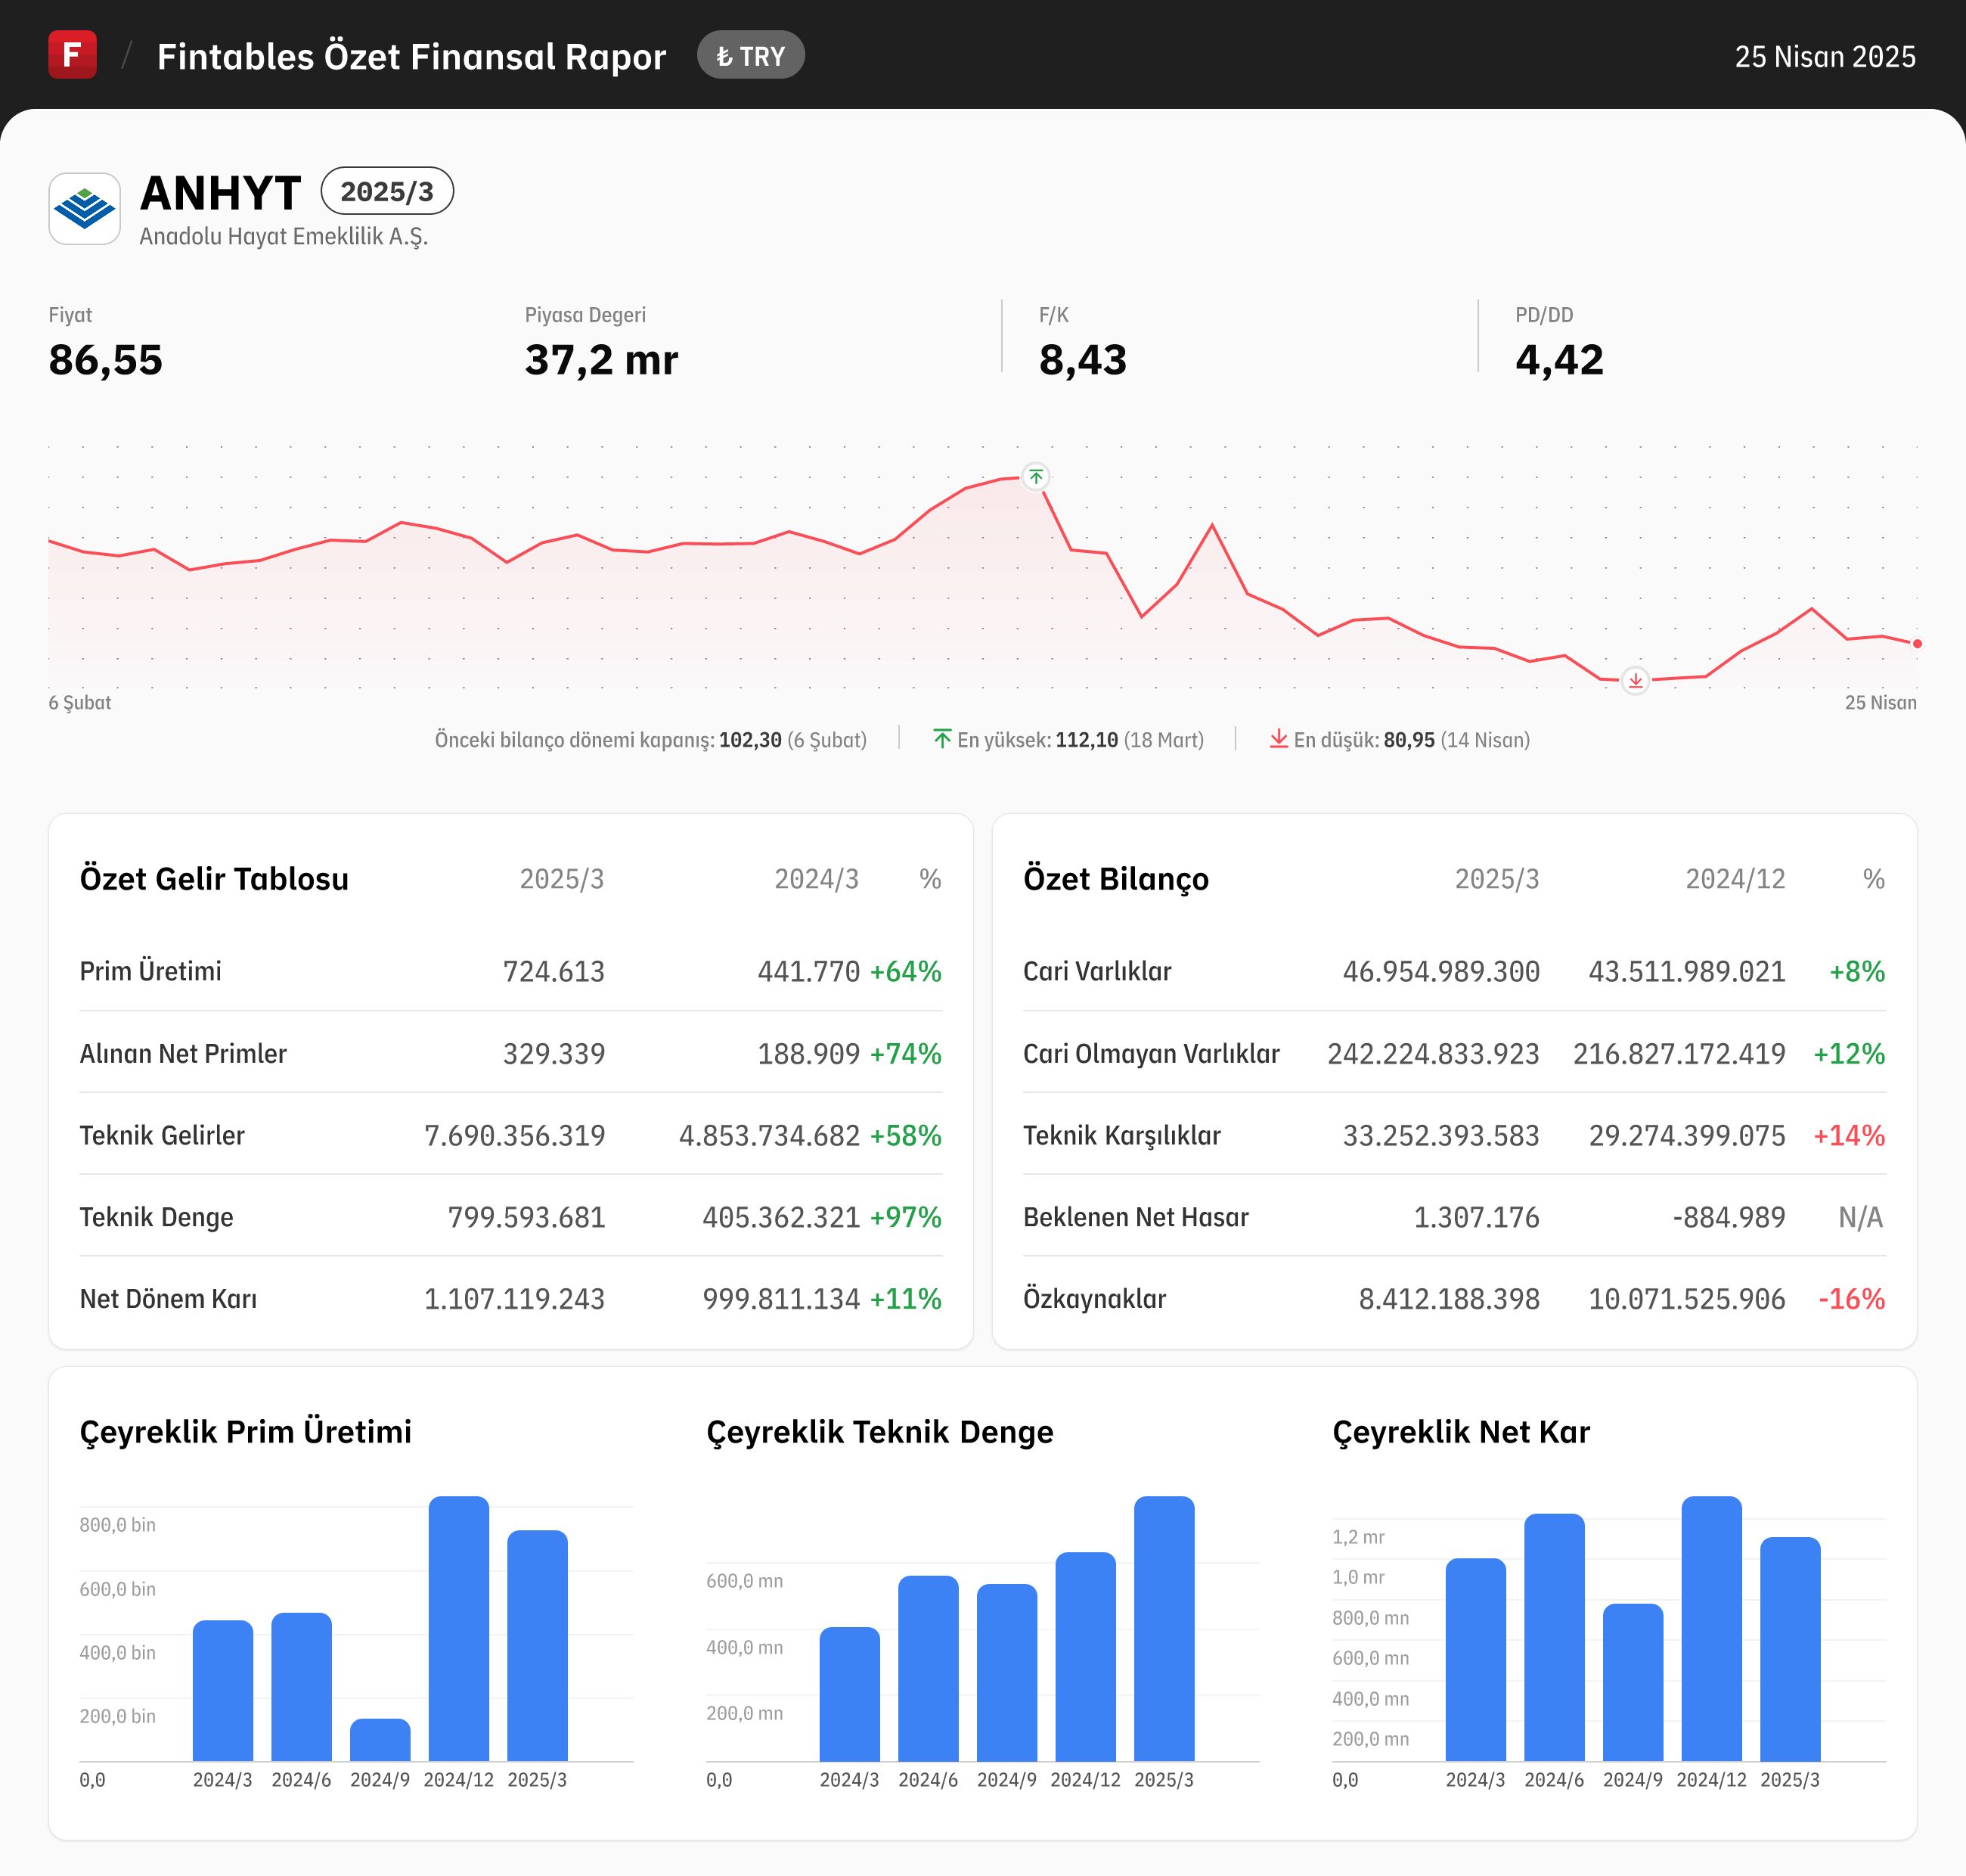The image size is (1966, 1876).
Task: Click Net Dönem Karı 2024/3 value 999.811.134
Action: (x=780, y=1299)
